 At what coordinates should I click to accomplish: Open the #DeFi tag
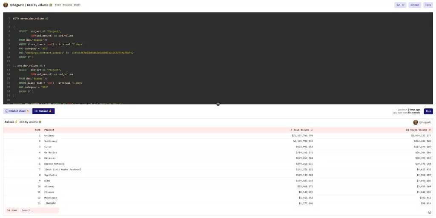(x=77, y=5)
